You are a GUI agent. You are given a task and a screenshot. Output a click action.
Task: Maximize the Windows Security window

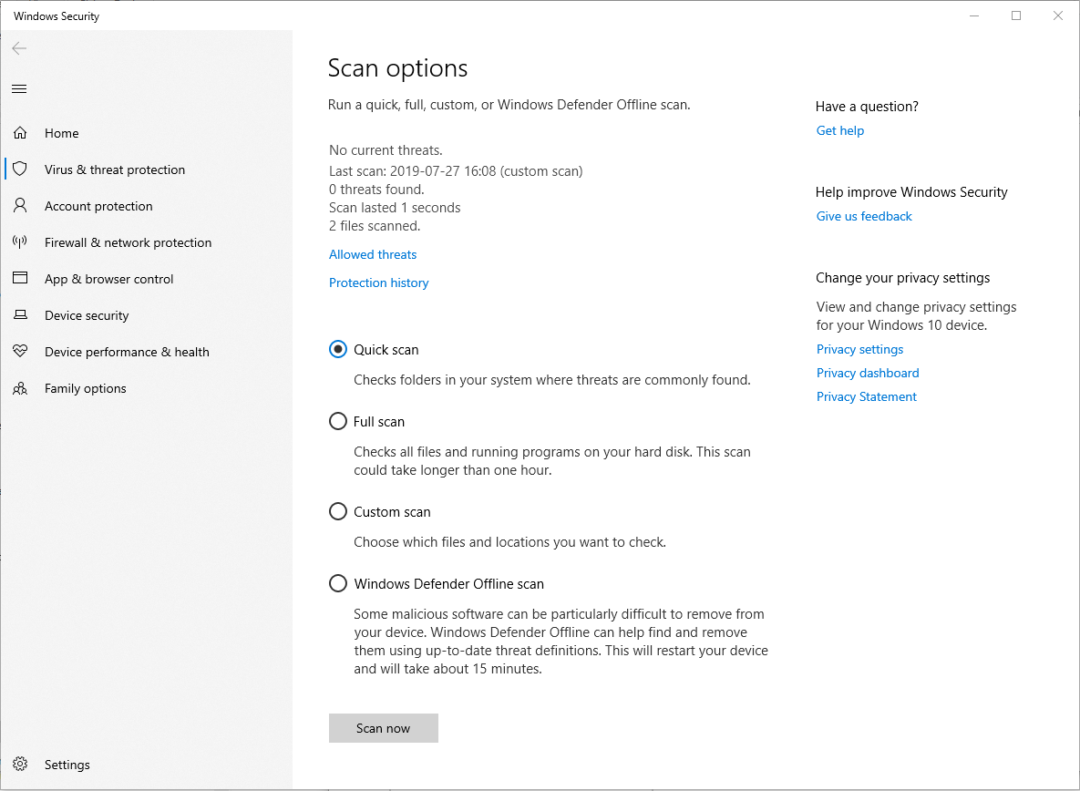click(1016, 15)
